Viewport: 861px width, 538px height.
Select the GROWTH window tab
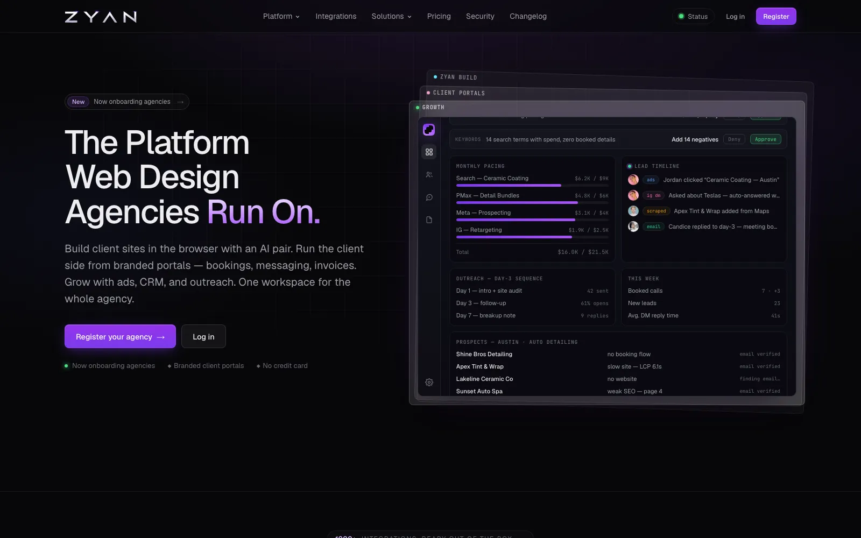pyautogui.click(x=430, y=107)
